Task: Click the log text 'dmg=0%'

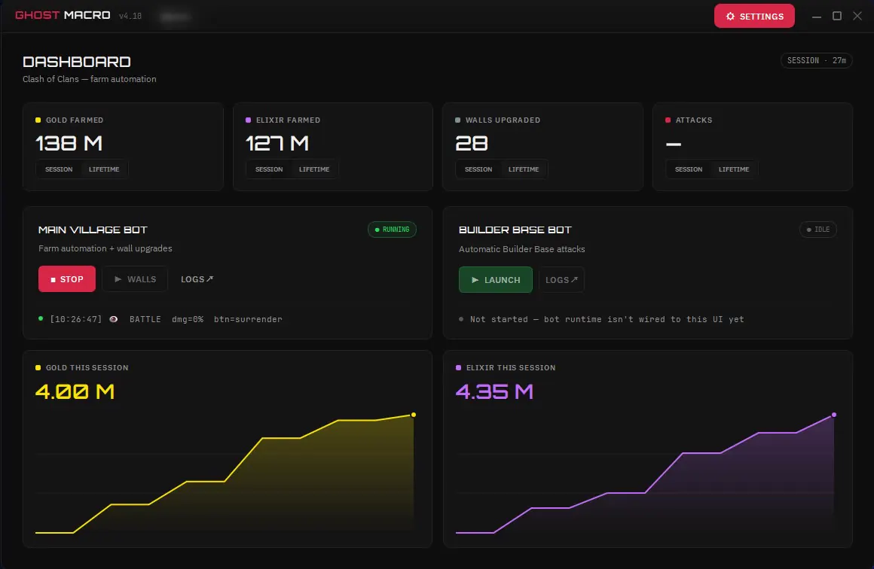Action: 188,319
